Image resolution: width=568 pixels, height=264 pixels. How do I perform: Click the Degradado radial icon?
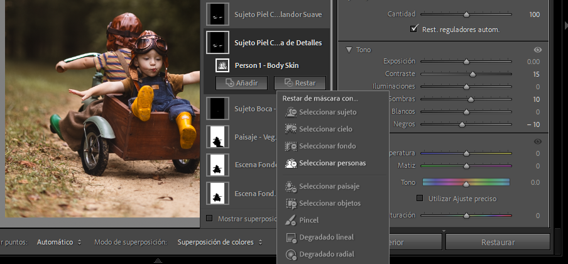tap(291, 255)
